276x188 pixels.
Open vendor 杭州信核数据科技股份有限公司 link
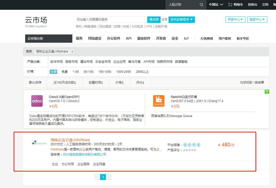click(x=84, y=155)
